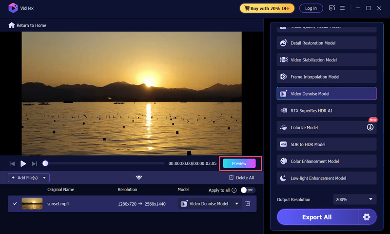This screenshot has width=390, height=234.
Task: Delete sunset.mp4 using the trash icon
Action: [x=248, y=204]
